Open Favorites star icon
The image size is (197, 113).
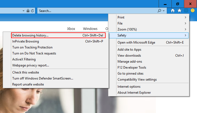(x=179, y=11)
